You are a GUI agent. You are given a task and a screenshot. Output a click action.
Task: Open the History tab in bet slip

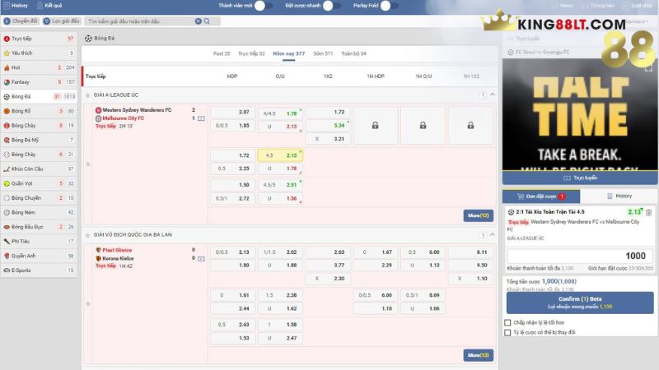[x=619, y=197]
